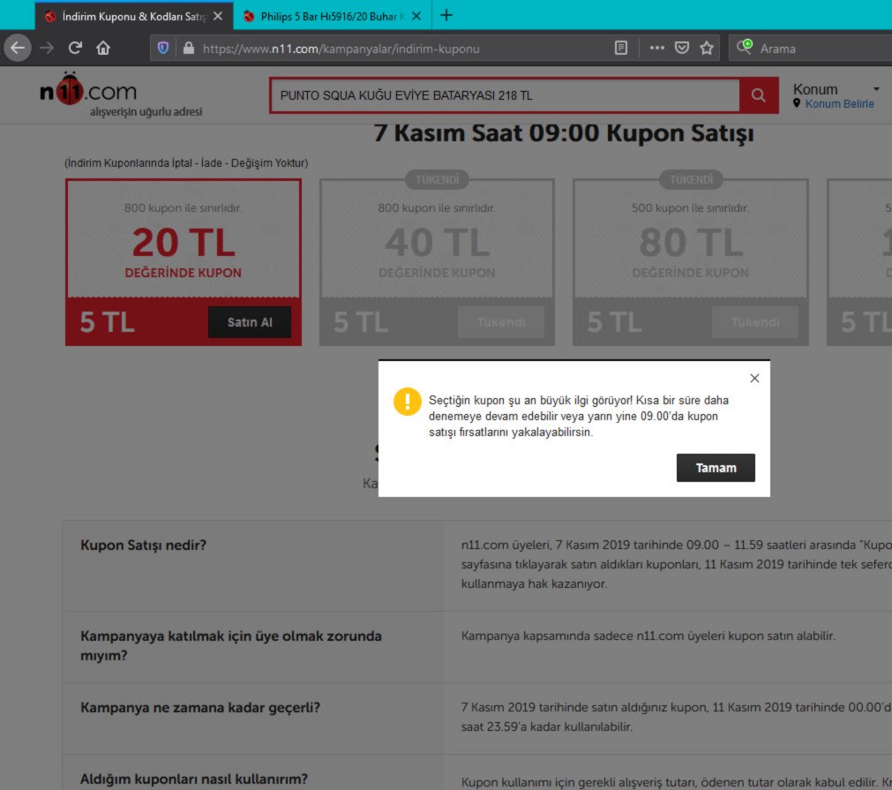Viewport: 892px width, 790px height.
Task: Open the page actions three-dot menu
Action: pos(657,48)
